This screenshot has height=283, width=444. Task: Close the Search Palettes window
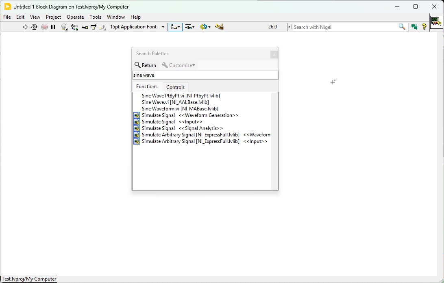(274, 54)
